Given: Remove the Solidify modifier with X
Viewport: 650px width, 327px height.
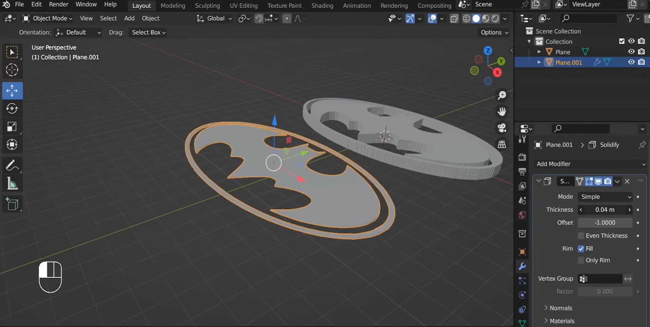Looking at the screenshot, I should [x=627, y=181].
